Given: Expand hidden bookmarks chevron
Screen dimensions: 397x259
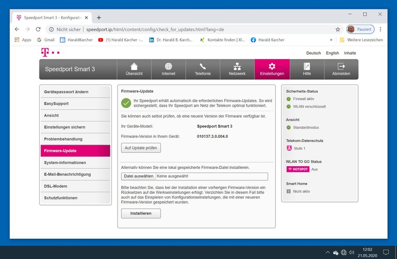Looking at the screenshot, I should pos(331,40).
